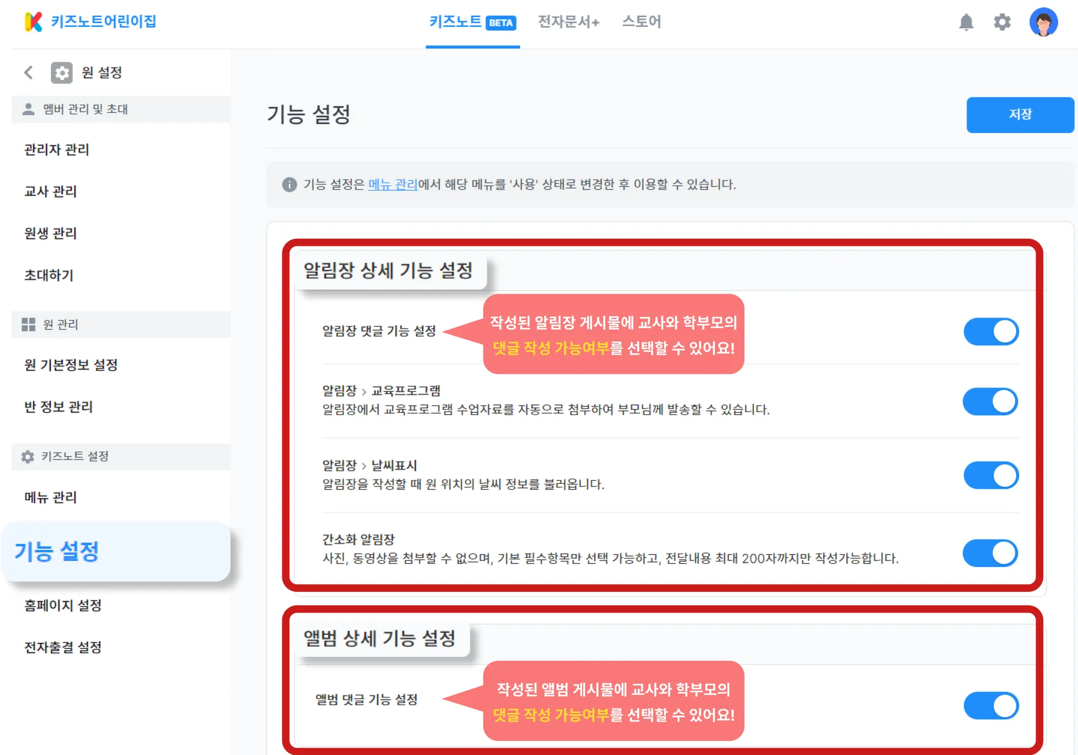Select 교사 관리 in sidebar
The image size is (1078, 755).
pos(51,192)
